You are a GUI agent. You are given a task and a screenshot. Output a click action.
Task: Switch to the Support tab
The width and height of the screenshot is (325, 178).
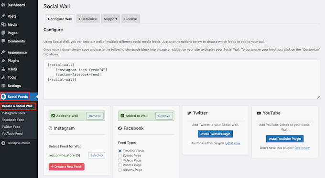[x=110, y=19]
